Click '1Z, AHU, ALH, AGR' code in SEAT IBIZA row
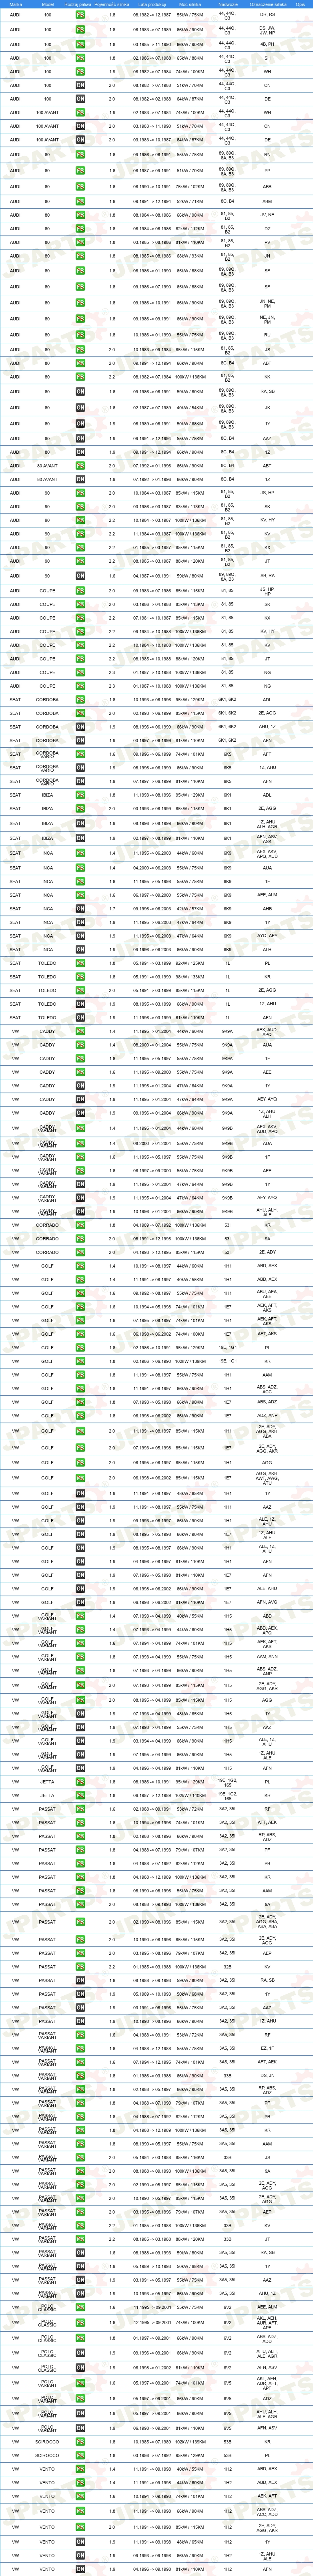Screen dimensions: 313x2576 click(267, 824)
